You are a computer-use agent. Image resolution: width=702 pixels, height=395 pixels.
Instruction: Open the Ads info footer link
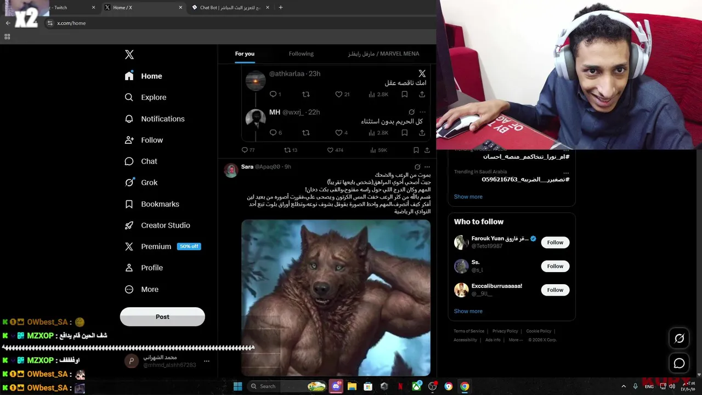pos(492,340)
